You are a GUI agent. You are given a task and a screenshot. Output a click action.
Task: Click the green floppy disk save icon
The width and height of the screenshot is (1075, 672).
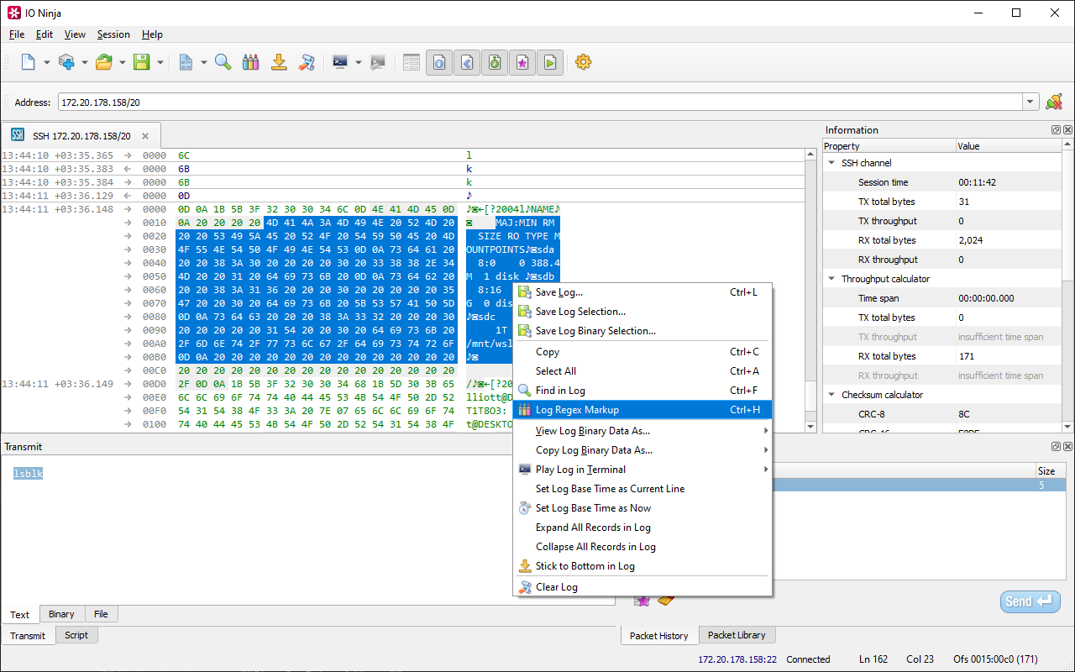[x=142, y=62]
